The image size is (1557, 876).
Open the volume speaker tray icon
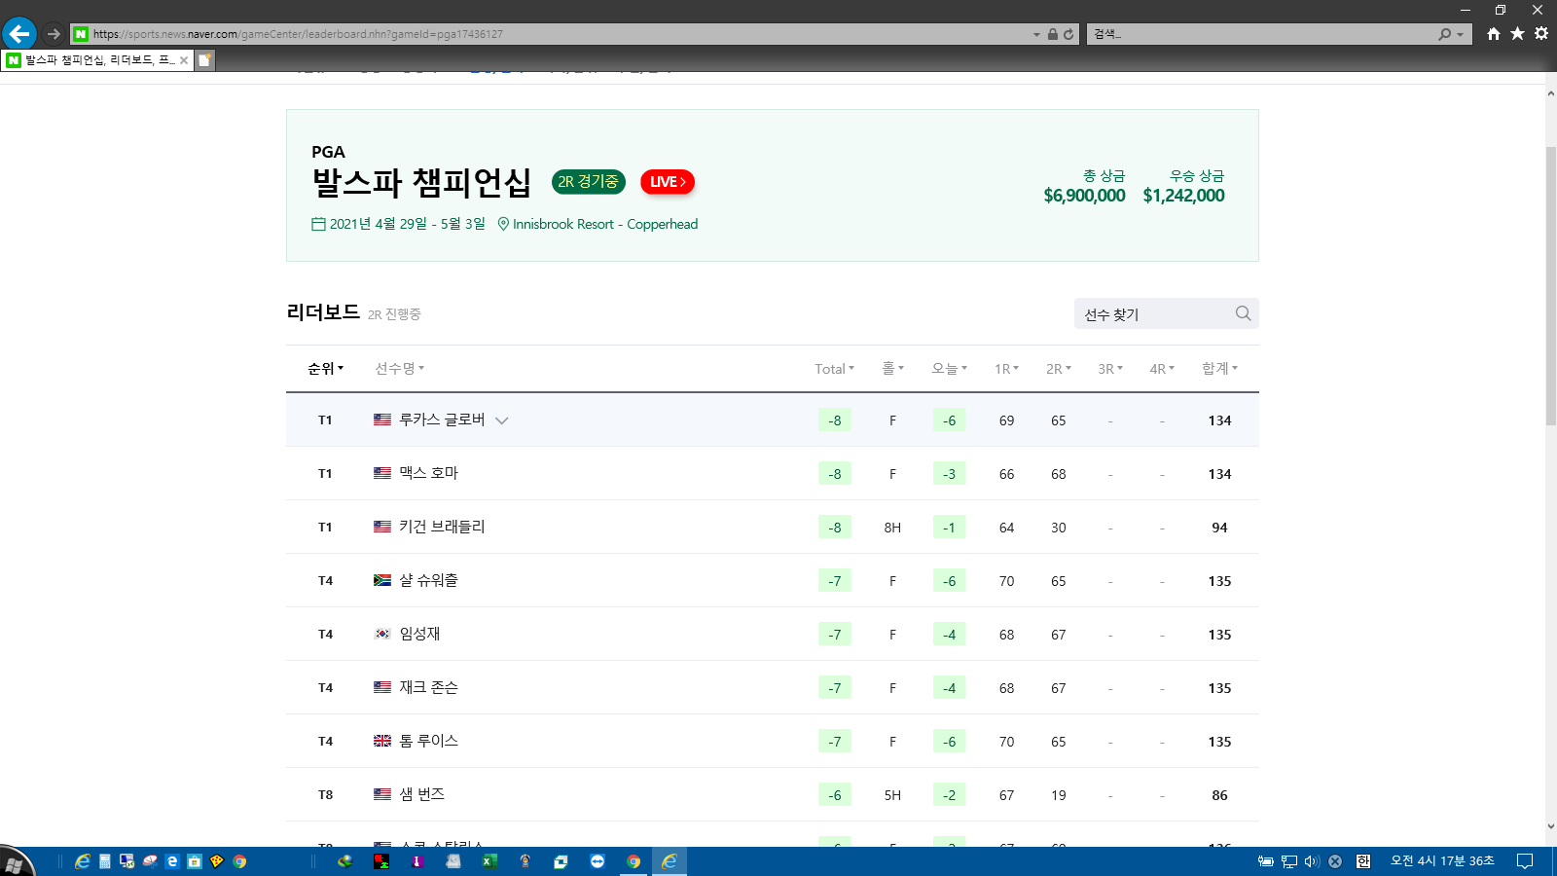tap(1312, 861)
